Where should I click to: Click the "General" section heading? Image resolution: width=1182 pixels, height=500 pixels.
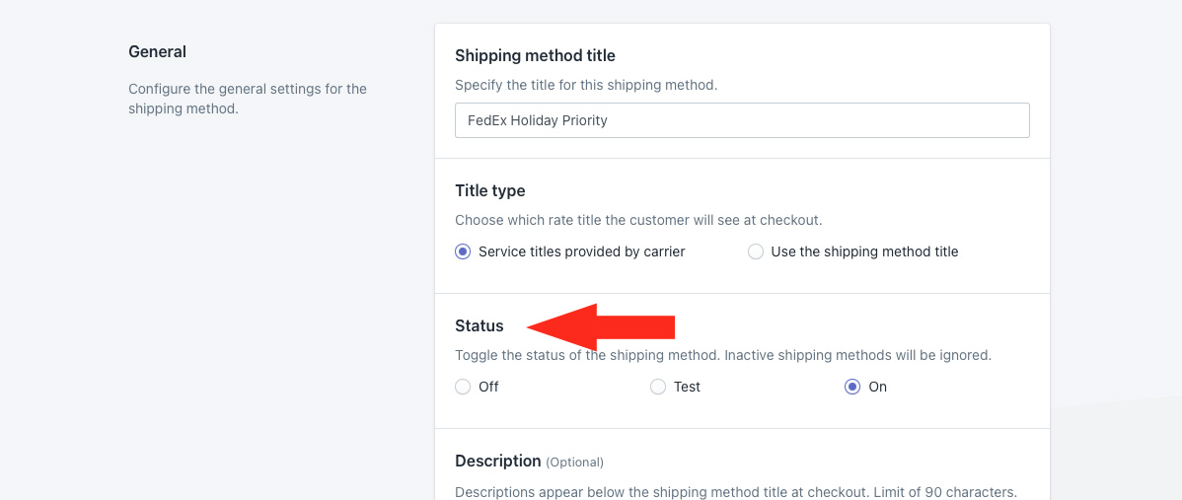[x=157, y=51]
